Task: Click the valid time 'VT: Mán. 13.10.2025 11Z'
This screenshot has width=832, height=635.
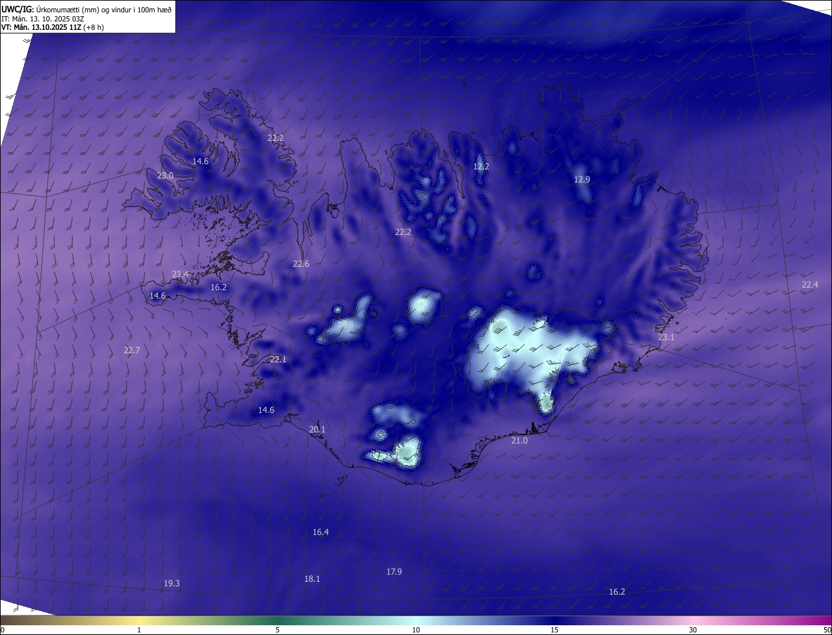Action: pyautogui.click(x=41, y=27)
